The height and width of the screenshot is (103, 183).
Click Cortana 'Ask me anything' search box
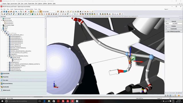pyautogui.click(x=21, y=101)
